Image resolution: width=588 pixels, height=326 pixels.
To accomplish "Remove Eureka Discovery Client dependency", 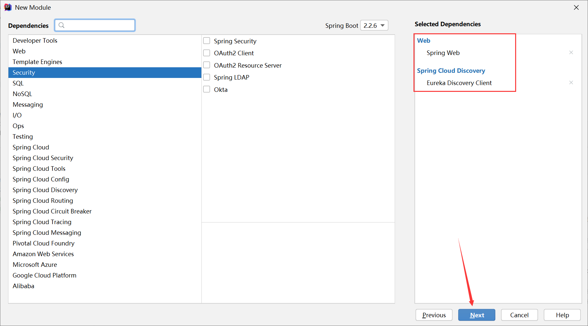I will [571, 82].
